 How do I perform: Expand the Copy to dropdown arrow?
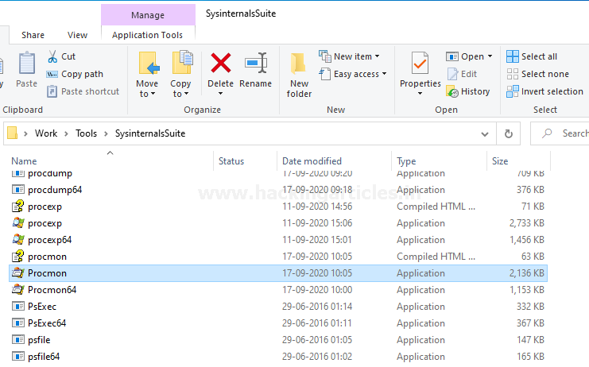click(186, 94)
